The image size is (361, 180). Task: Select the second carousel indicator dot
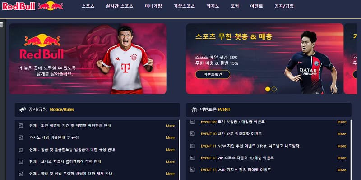click(x=274, y=89)
